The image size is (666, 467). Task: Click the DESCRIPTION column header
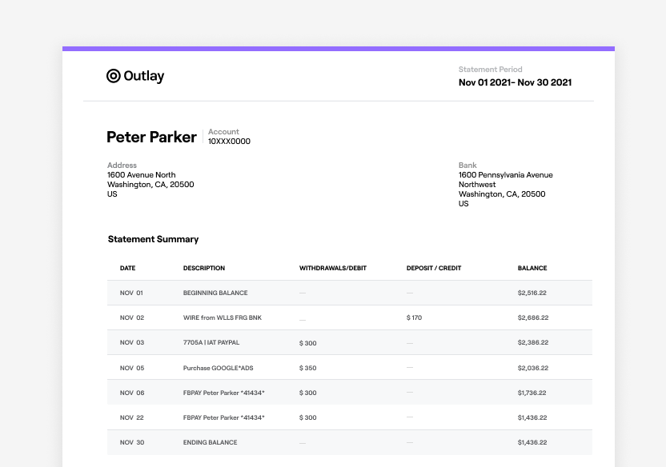coord(204,268)
